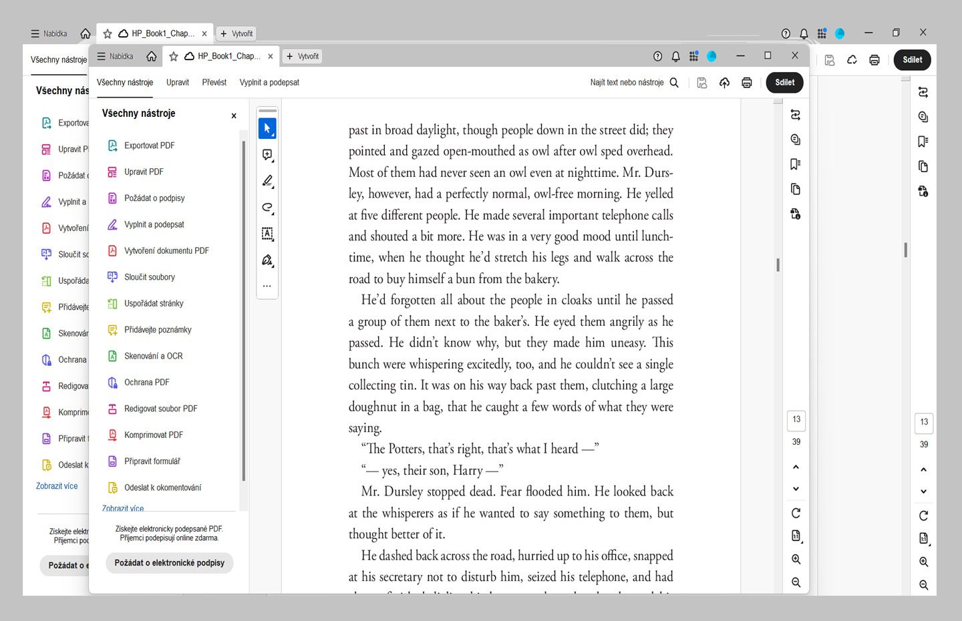Open Skenování a OCR tool

pos(145,356)
